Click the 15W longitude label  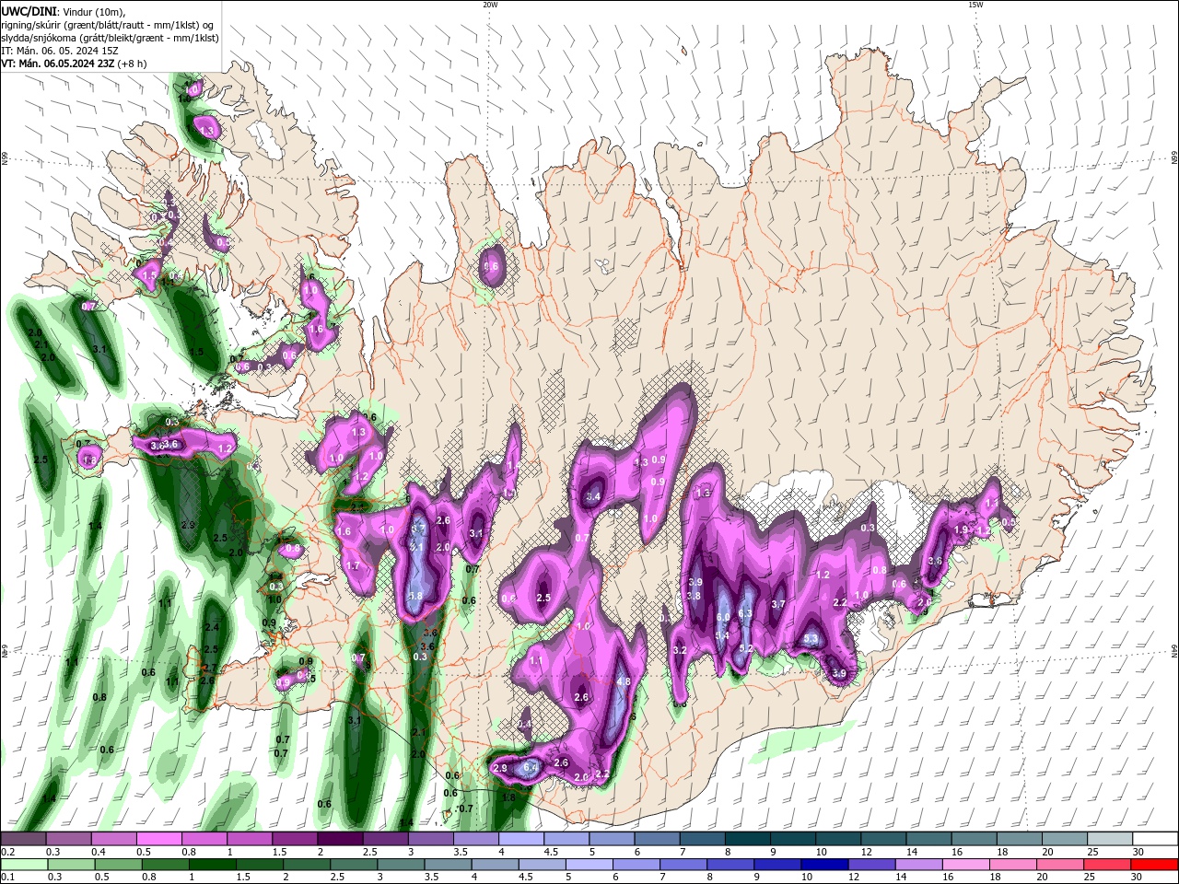click(x=975, y=5)
